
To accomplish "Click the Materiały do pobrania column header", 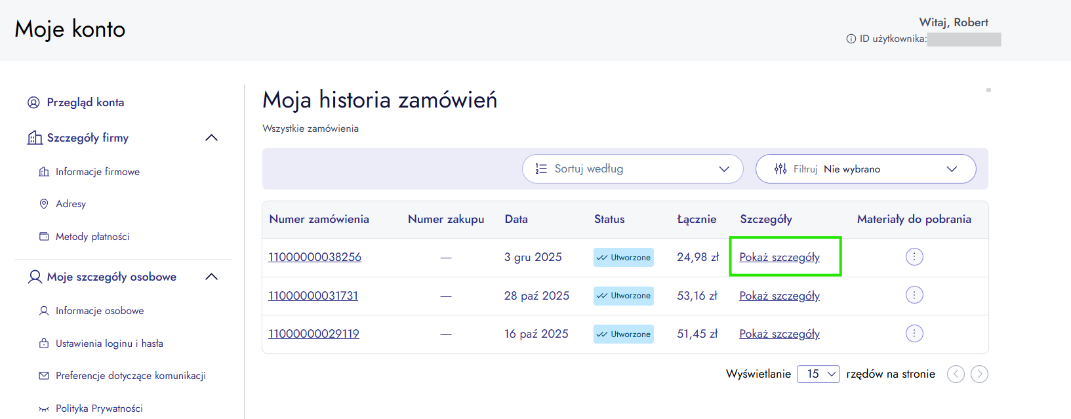I will tap(914, 219).
